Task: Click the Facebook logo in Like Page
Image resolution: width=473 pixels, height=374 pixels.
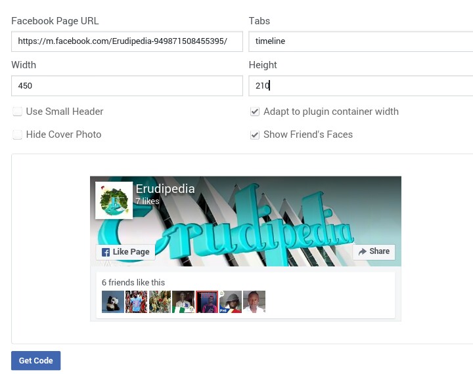Action: 106,252
